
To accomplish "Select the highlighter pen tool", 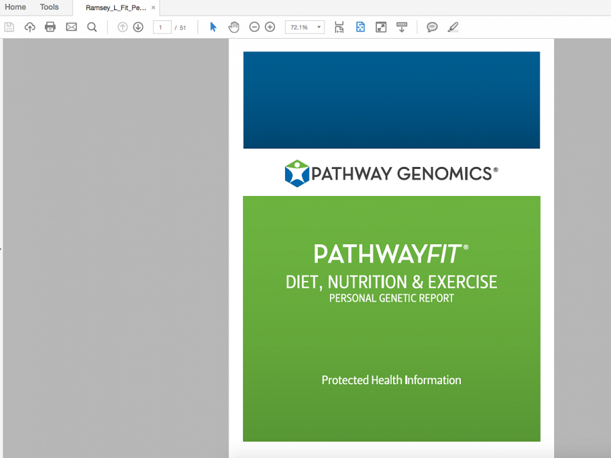I will click(x=453, y=27).
